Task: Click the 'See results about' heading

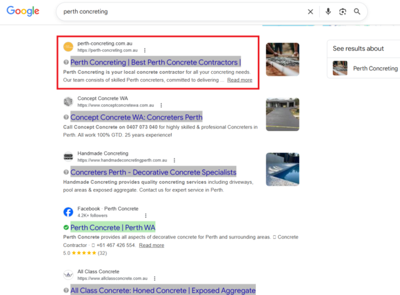Action: 358,49
